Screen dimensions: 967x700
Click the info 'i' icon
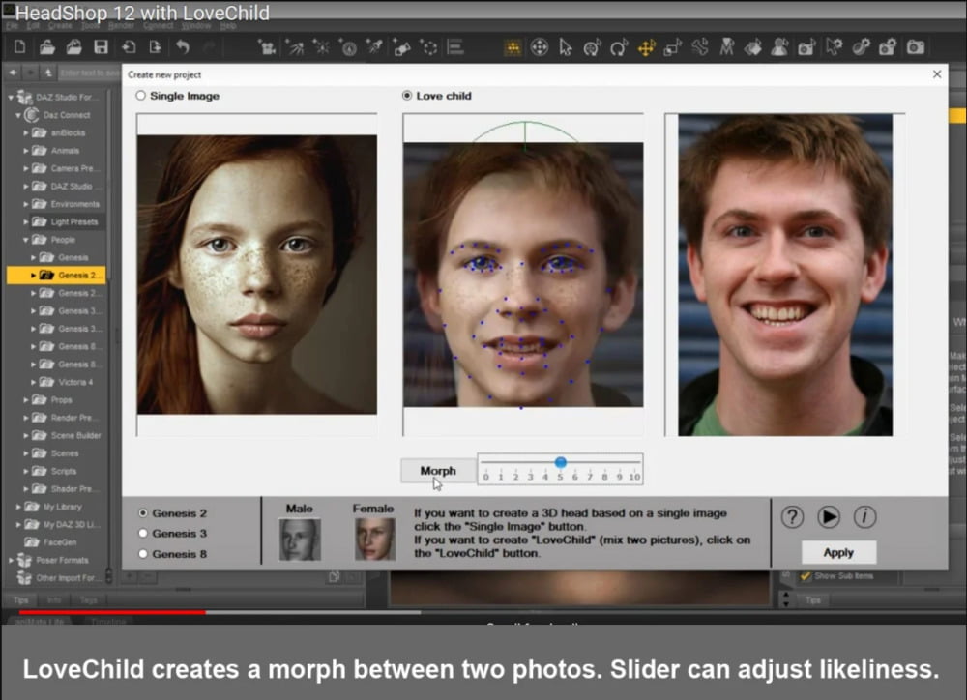(x=864, y=517)
